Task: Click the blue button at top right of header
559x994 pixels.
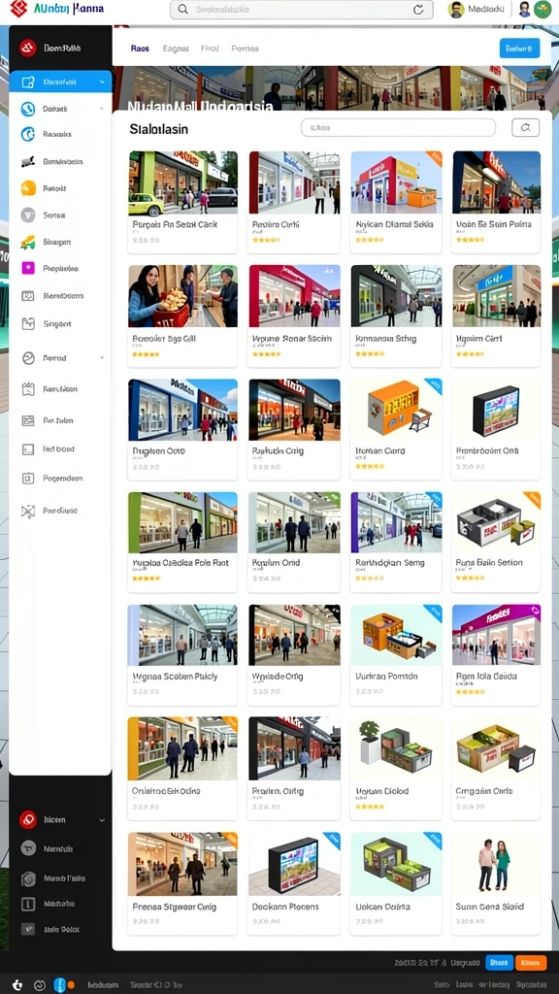Action: [x=520, y=49]
